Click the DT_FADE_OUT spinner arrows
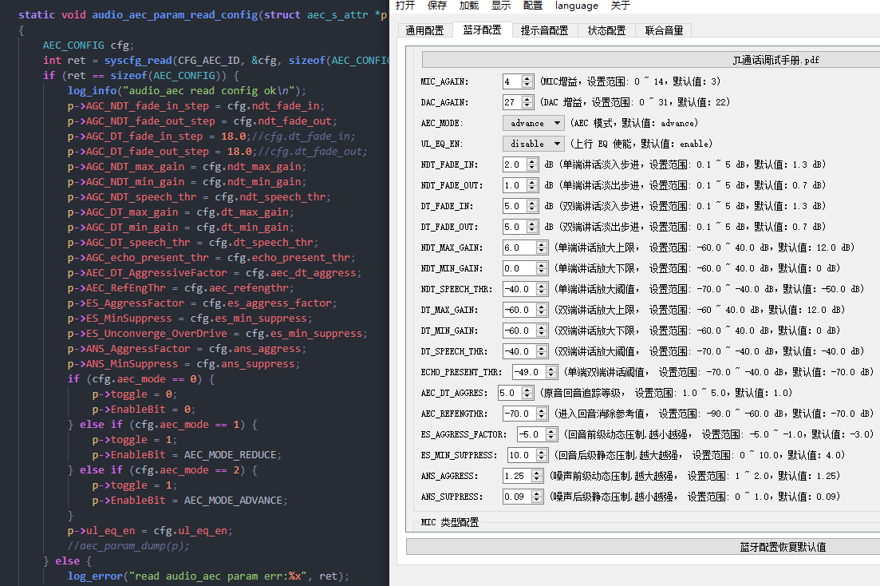Image resolution: width=880 pixels, height=586 pixels. click(x=533, y=227)
